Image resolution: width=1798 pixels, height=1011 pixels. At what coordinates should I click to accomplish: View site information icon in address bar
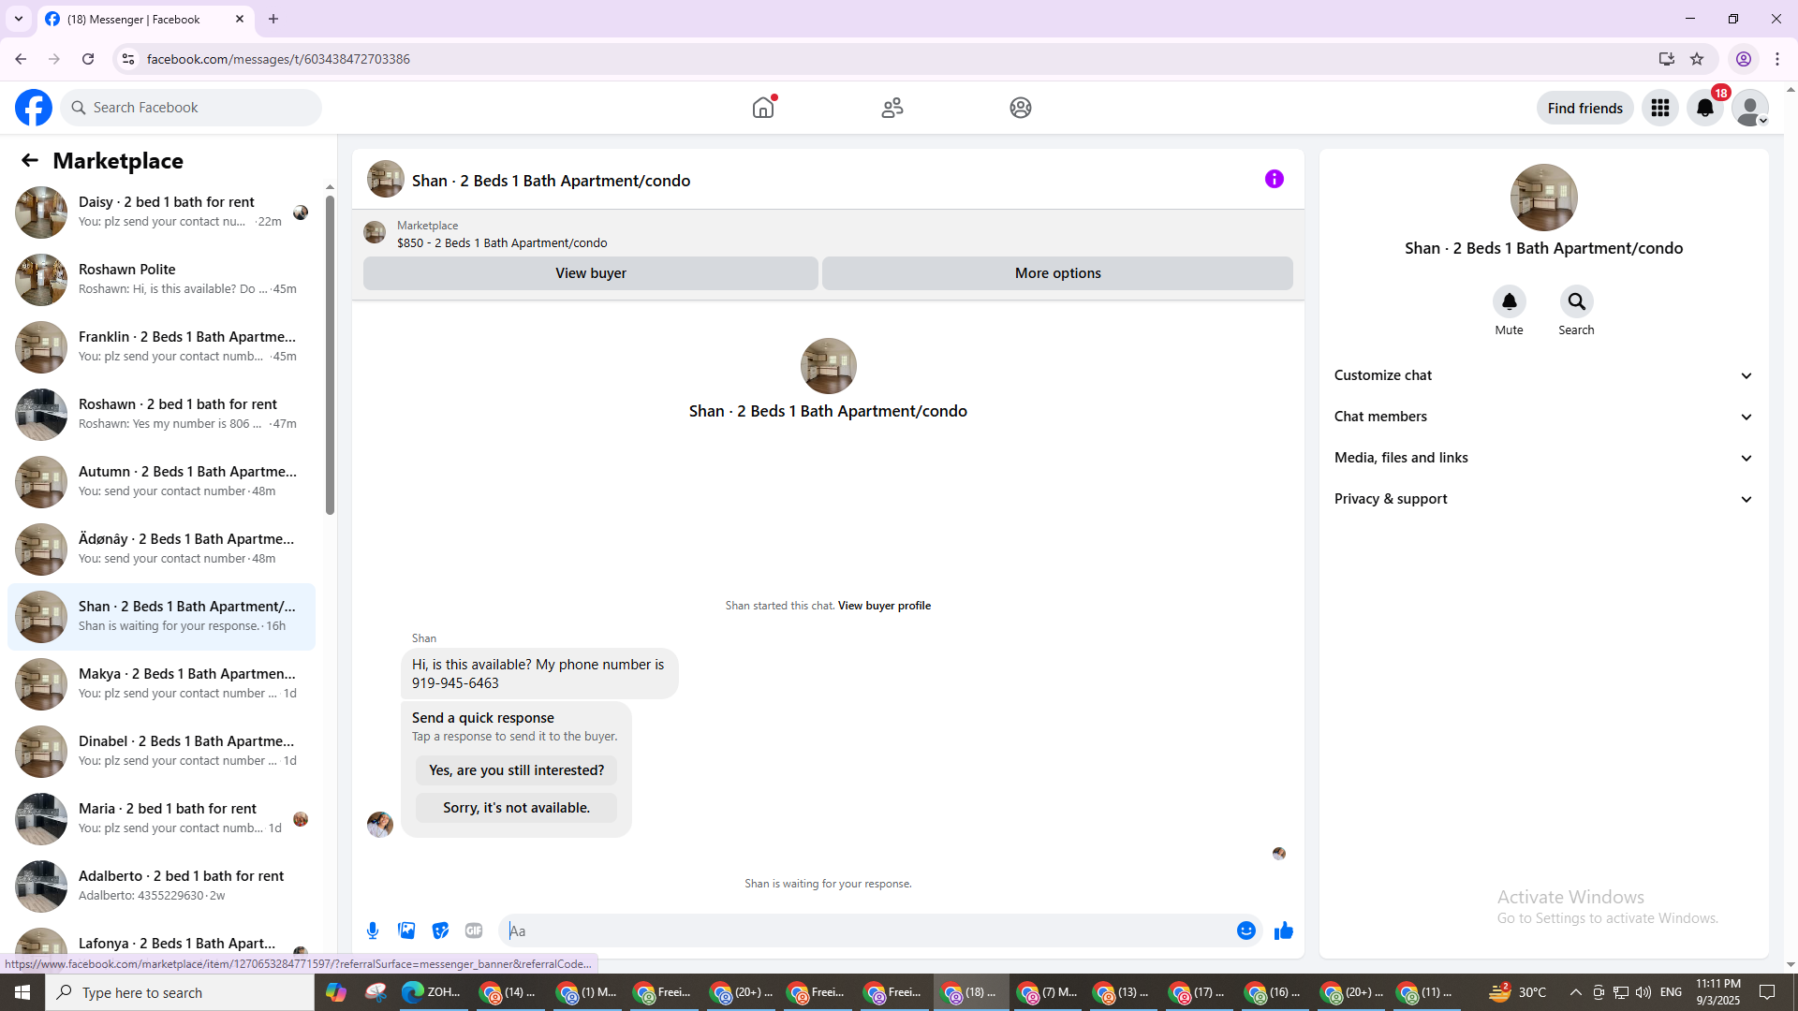[x=128, y=59]
